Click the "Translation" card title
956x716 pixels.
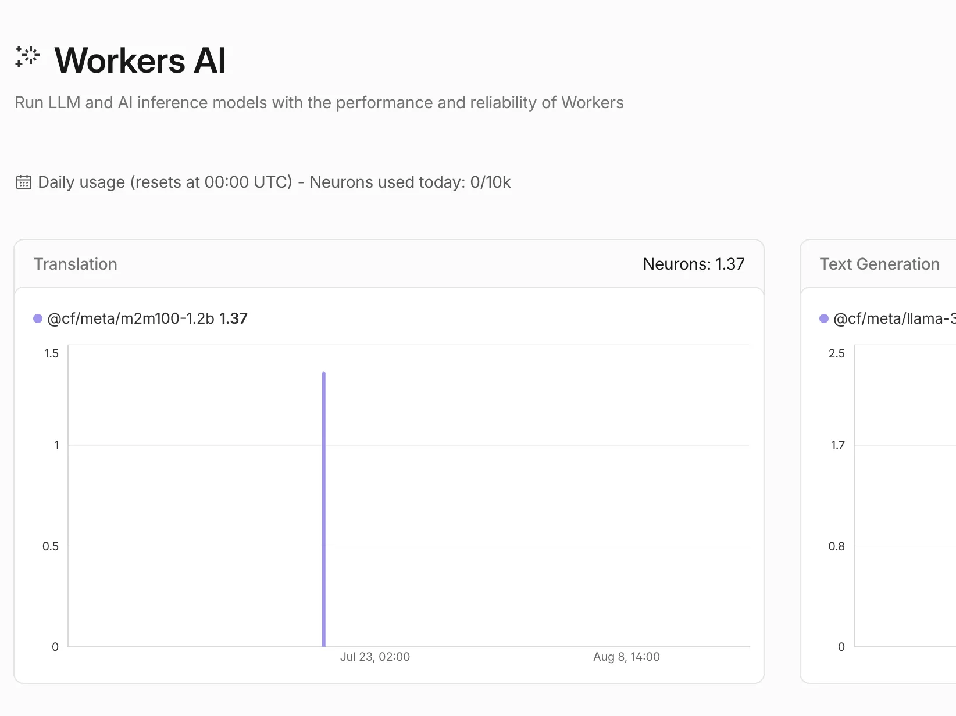click(76, 264)
